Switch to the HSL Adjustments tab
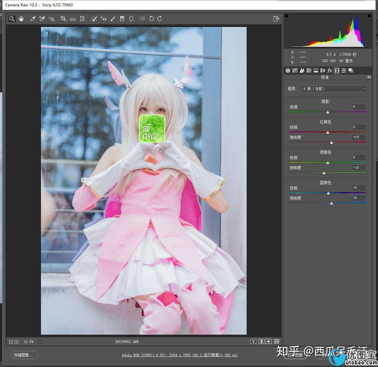The height and width of the screenshot is (367, 378). tap(309, 71)
